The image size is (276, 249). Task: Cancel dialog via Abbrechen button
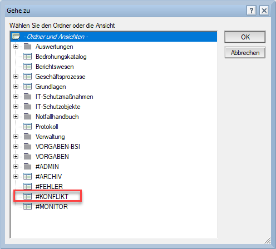[x=245, y=53]
